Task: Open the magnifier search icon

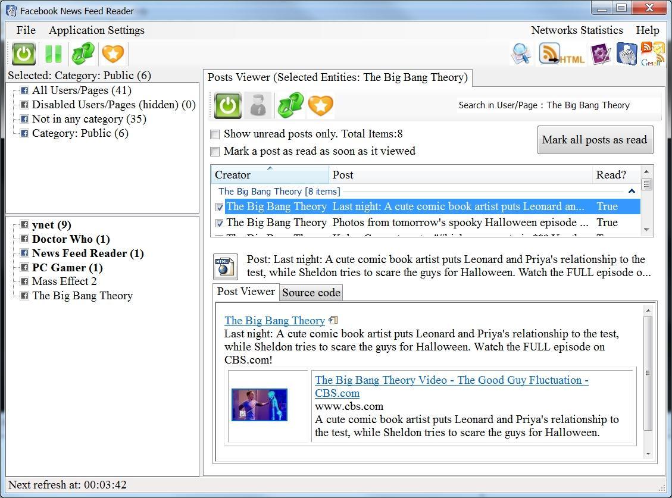Action: pyautogui.click(x=521, y=54)
